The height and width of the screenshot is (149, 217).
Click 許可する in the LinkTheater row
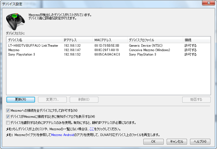pos(191,46)
